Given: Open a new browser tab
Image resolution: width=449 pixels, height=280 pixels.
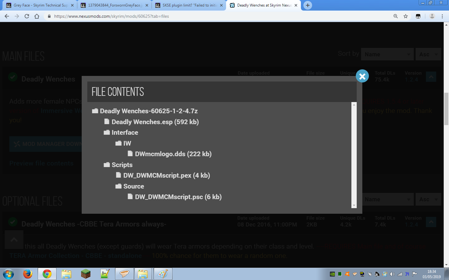Looking at the screenshot, I should (308, 5).
